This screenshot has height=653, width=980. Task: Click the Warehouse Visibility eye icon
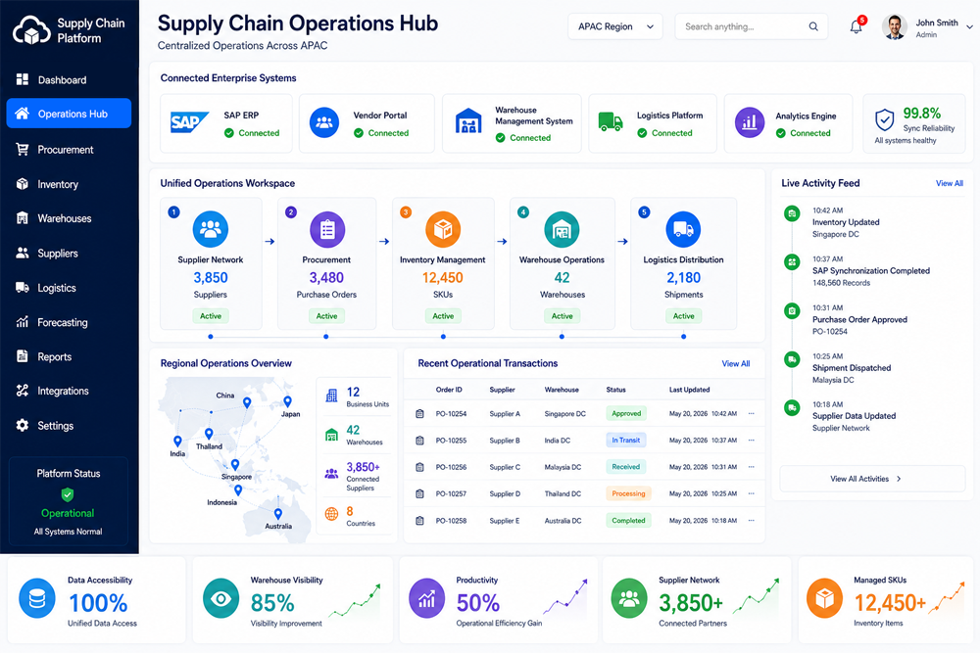[x=221, y=599]
